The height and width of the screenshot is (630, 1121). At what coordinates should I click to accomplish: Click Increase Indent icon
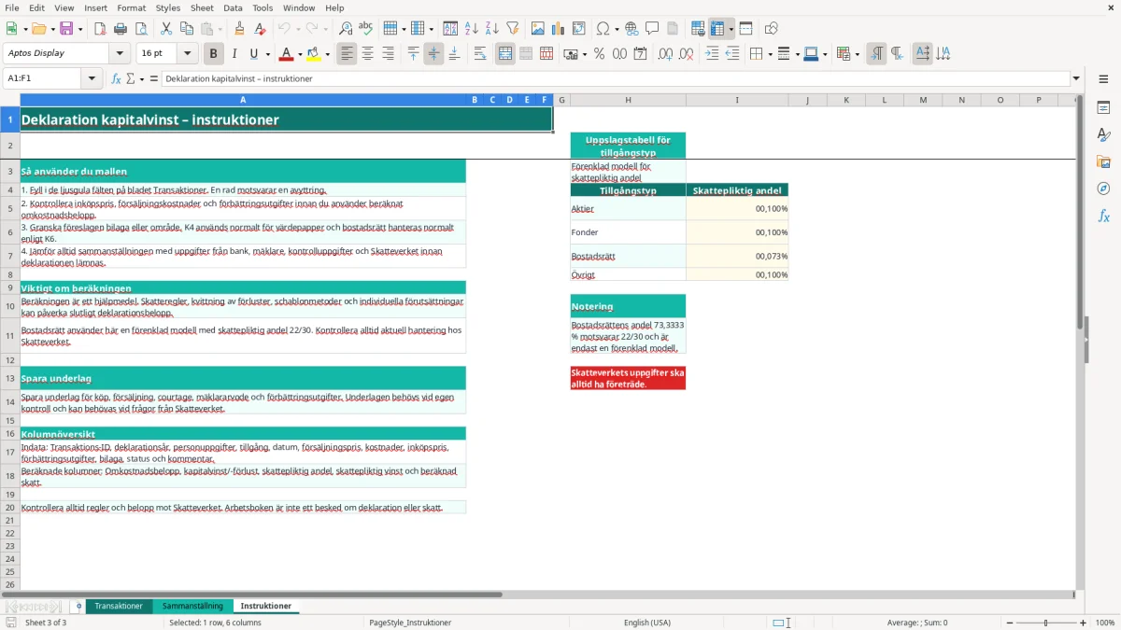pyautogui.click(x=712, y=54)
